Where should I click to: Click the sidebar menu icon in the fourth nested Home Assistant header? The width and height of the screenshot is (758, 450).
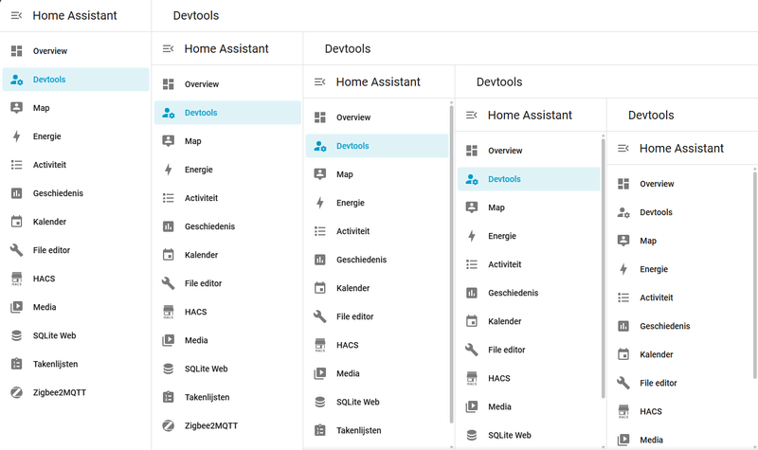click(x=472, y=115)
